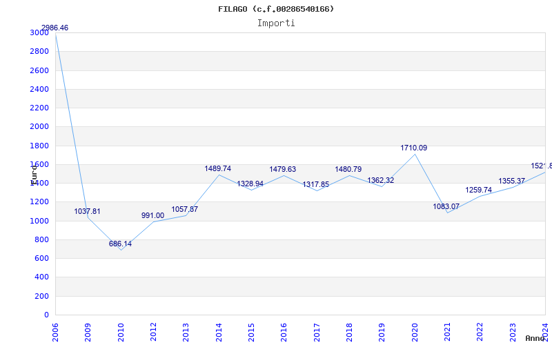Viewport: 552px width, 345px height.
Task: Select the 2986.46 data label
Action: (55, 28)
